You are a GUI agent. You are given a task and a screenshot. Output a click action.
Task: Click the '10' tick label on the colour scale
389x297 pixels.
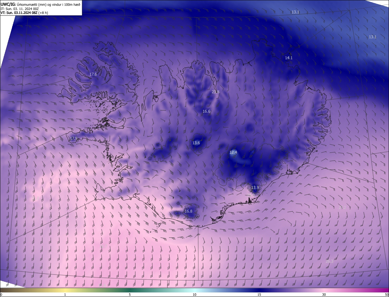(194, 295)
